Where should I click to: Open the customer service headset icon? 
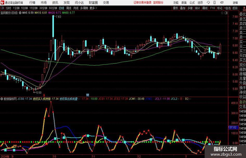tap(208, 3)
